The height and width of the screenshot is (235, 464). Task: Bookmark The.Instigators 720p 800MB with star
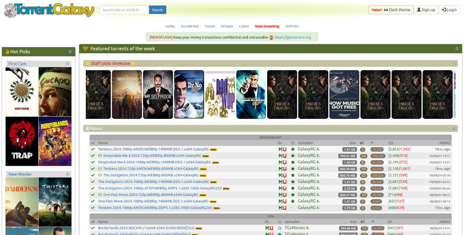293,175
